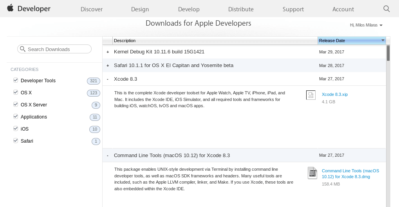The height and width of the screenshot is (207, 399).
Task: Open the Hi, Milos Milaras account dropdown
Action: pyautogui.click(x=366, y=25)
